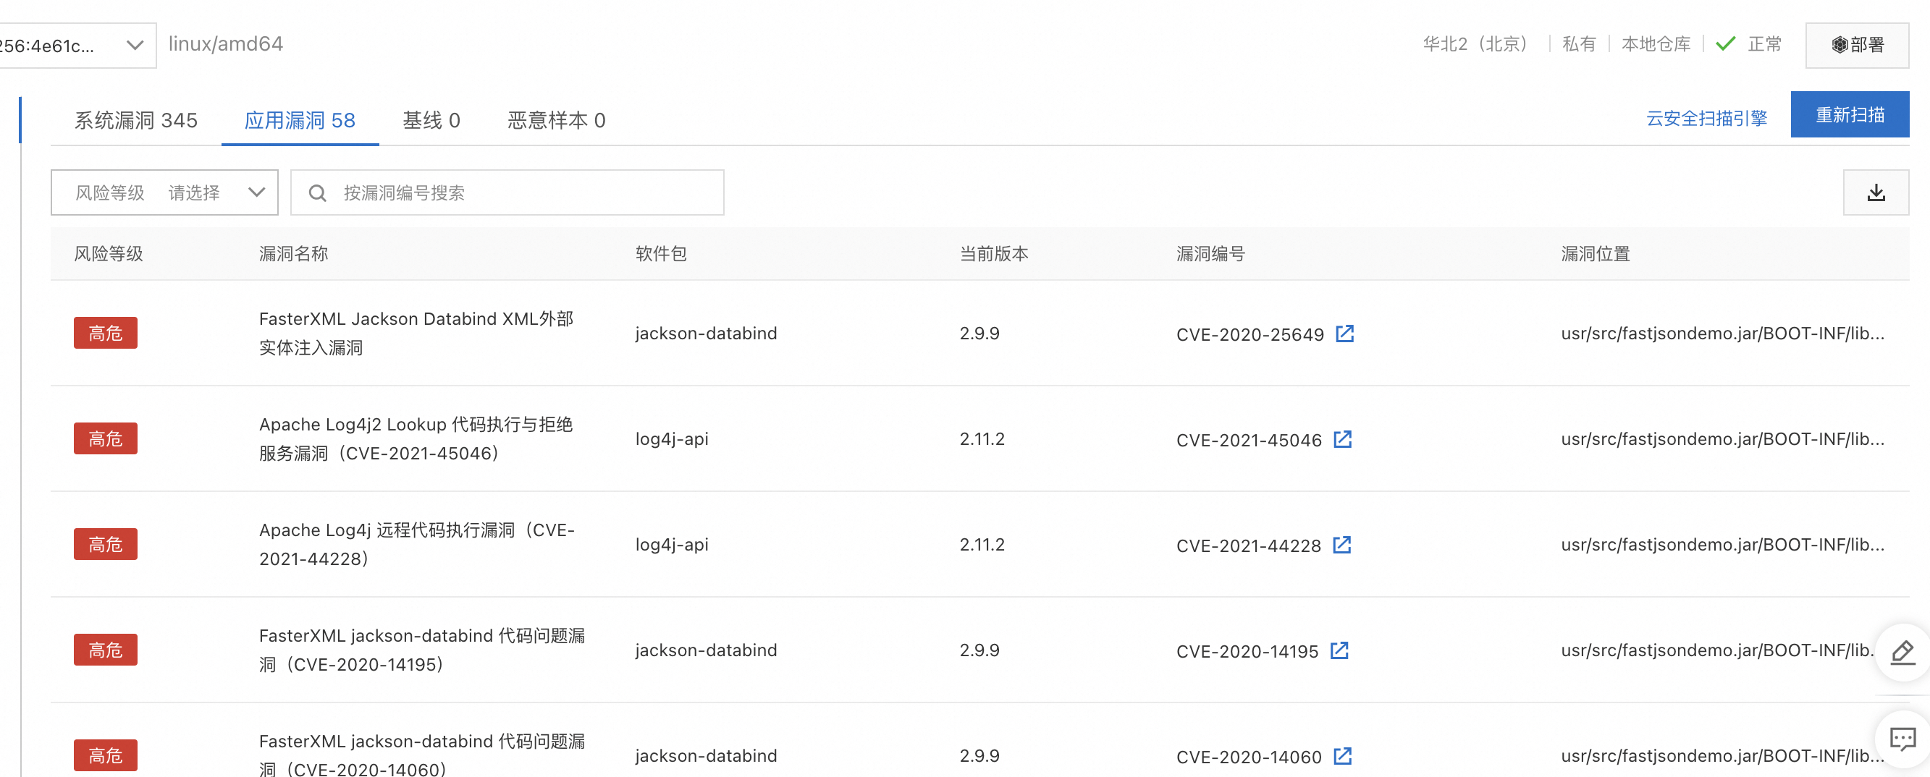
Task: Open the 云安全扫描引擎 link
Action: pyautogui.click(x=1706, y=117)
